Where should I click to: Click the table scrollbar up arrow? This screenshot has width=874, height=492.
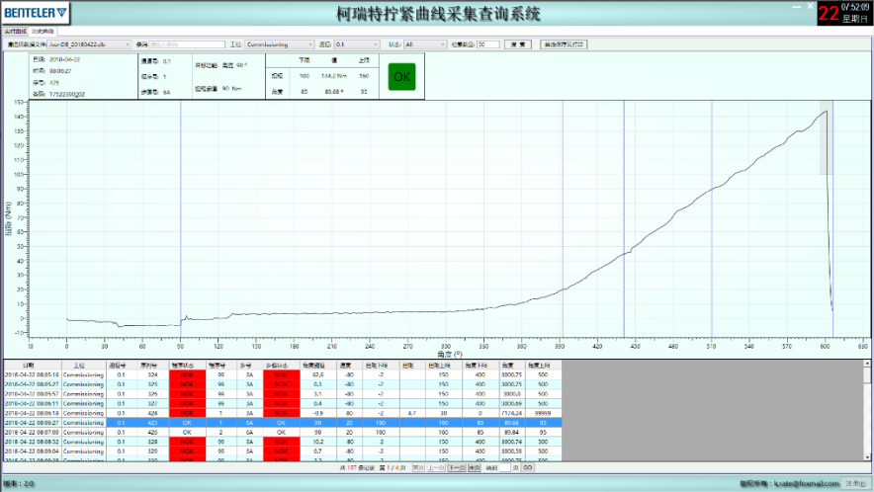pyautogui.click(x=867, y=364)
